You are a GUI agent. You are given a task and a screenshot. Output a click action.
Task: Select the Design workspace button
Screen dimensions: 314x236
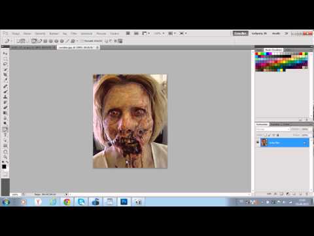point(259,33)
